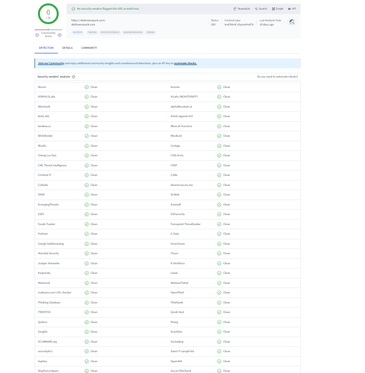
Task: Follow the Join our Community link
Action: 51,63
